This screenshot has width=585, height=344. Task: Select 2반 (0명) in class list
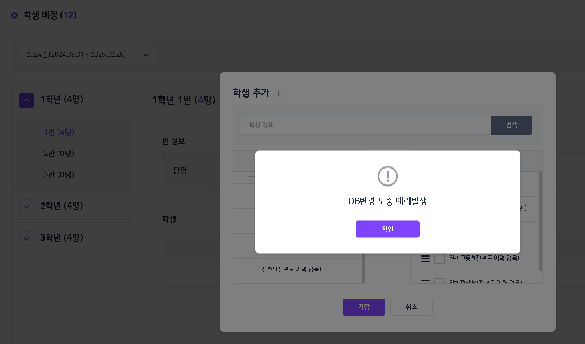(x=59, y=153)
